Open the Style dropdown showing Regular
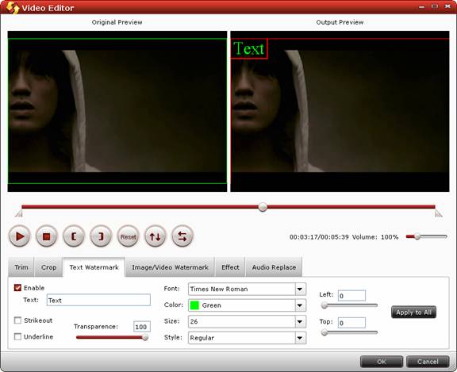Image resolution: width=457 pixels, height=372 pixels. point(248,338)
